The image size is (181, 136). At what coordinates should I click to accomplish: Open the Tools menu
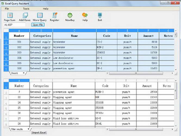26,9
